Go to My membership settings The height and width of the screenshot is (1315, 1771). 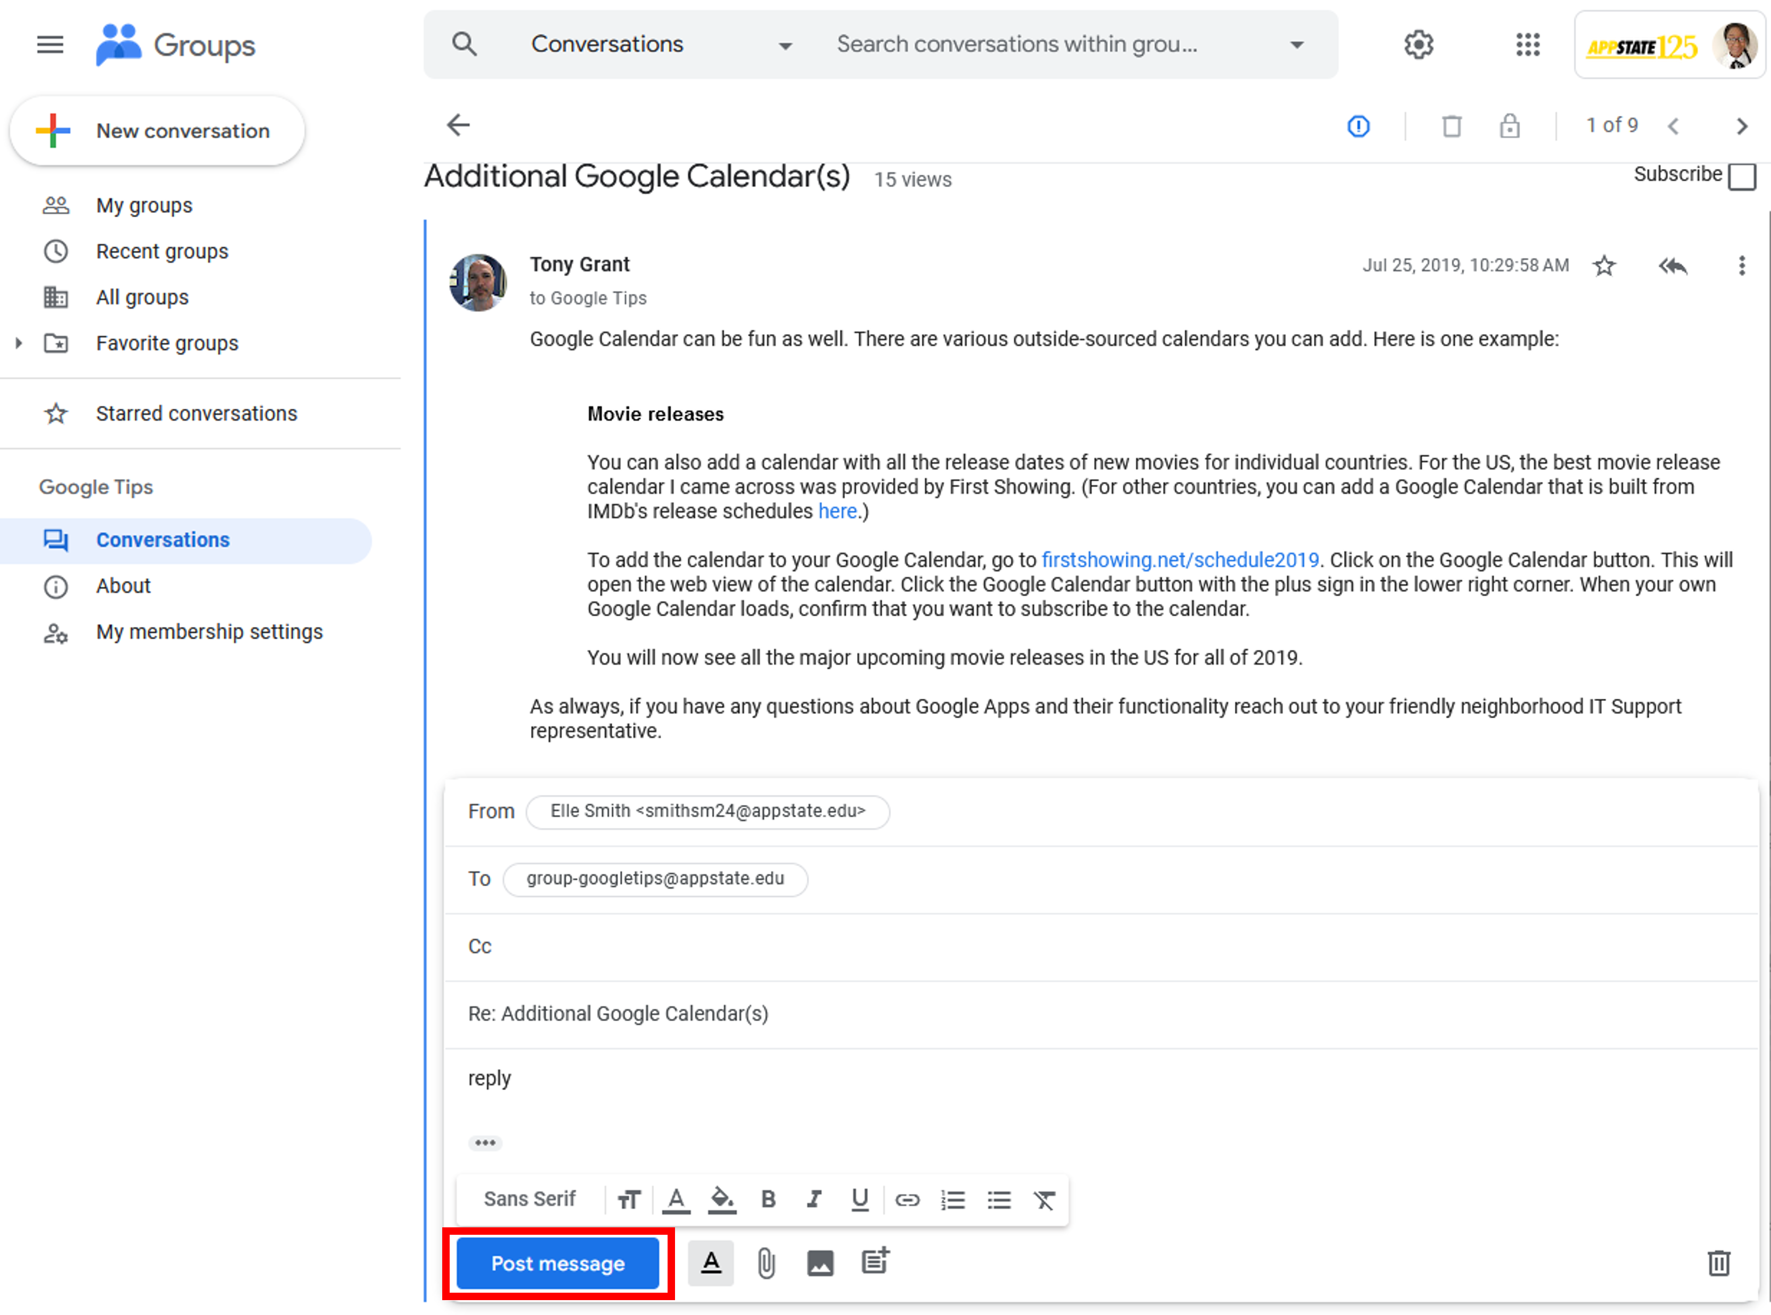point(209,632)
